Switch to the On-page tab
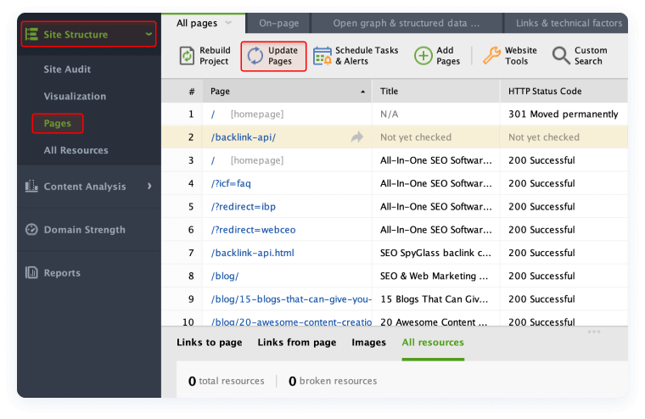This screenshot has width=645, height=419. click(x=278, y=24)
